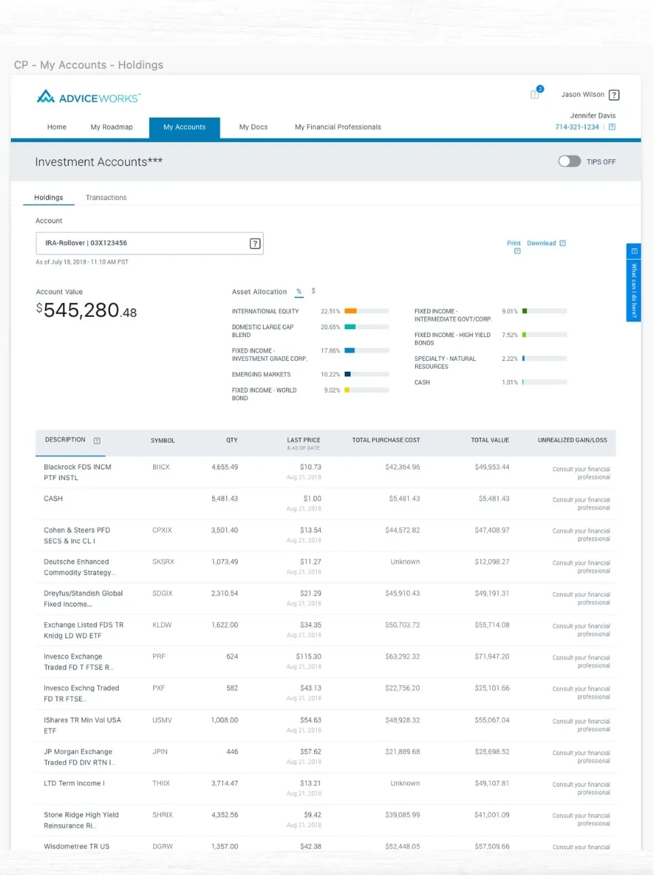Viewport: 653px width, 875px height.
Task: Sort by the TOTAL VALUE column header
Action: (490, 440)
